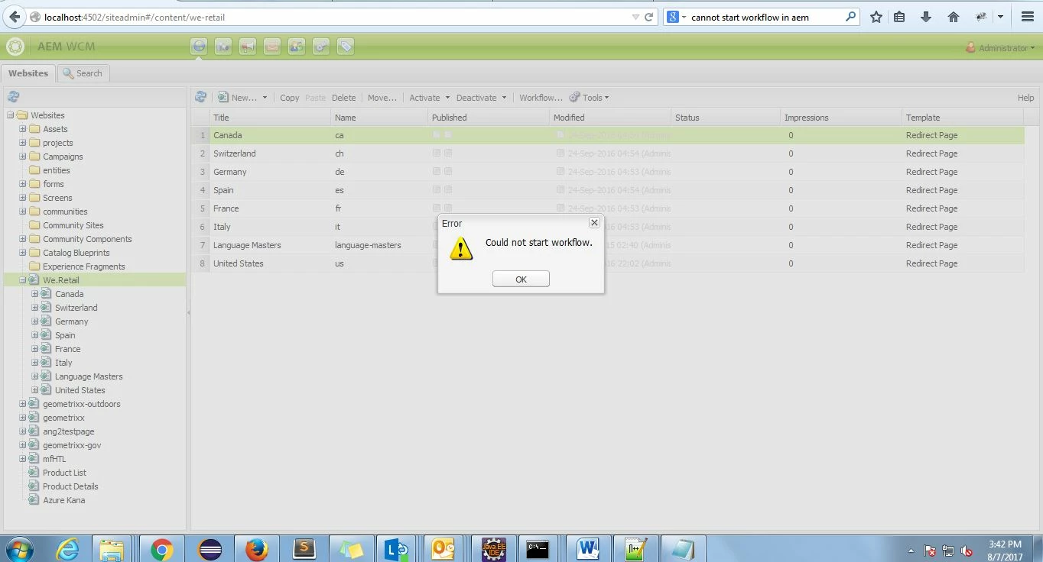Reload the page in browser

click(649, 17)
